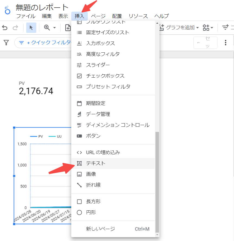This screenshot has width=234, height=241.
Task: Click the PV legend entry in chart
Action: point(37,137)
